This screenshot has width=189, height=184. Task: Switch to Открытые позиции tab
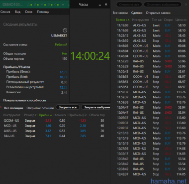(x=40, y=108)
